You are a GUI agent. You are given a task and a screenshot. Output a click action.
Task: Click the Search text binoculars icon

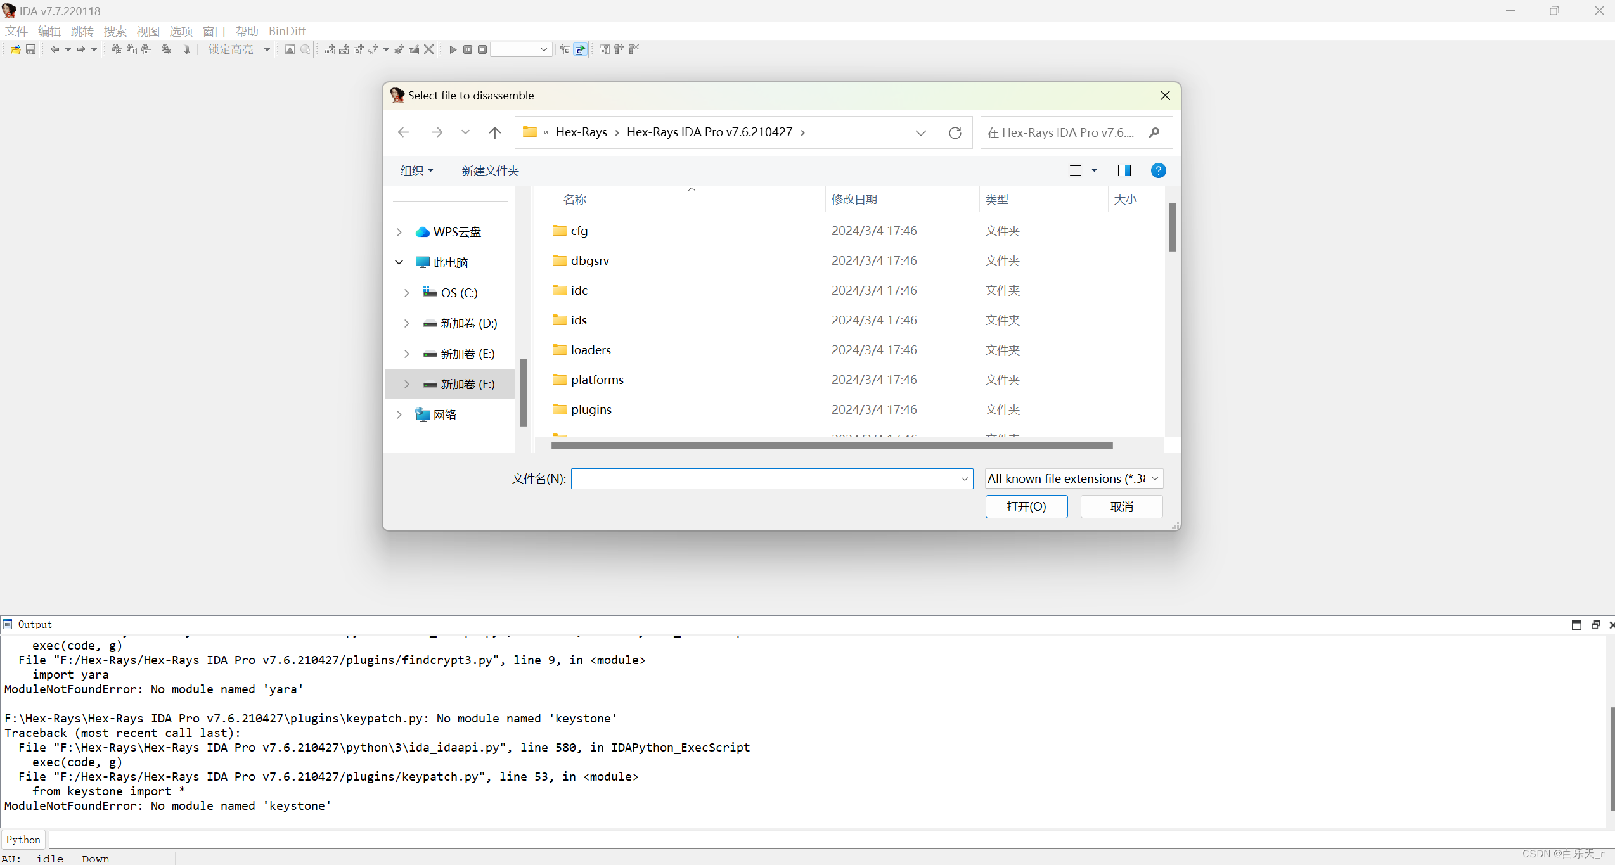pyautogui.click(x=132, y=49)
